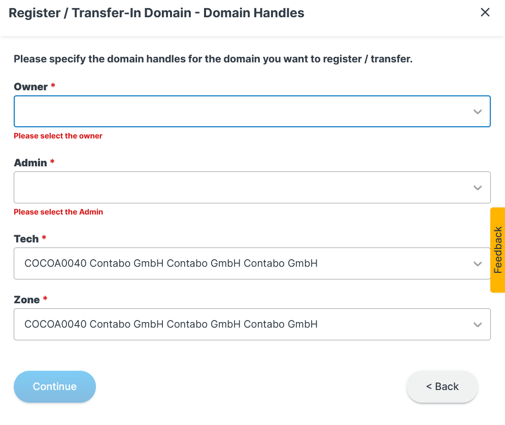This screenshot has height=425, width=505.
Task: Click the selected Zone handle COCOA0040 value
Action: pos(171,324)
